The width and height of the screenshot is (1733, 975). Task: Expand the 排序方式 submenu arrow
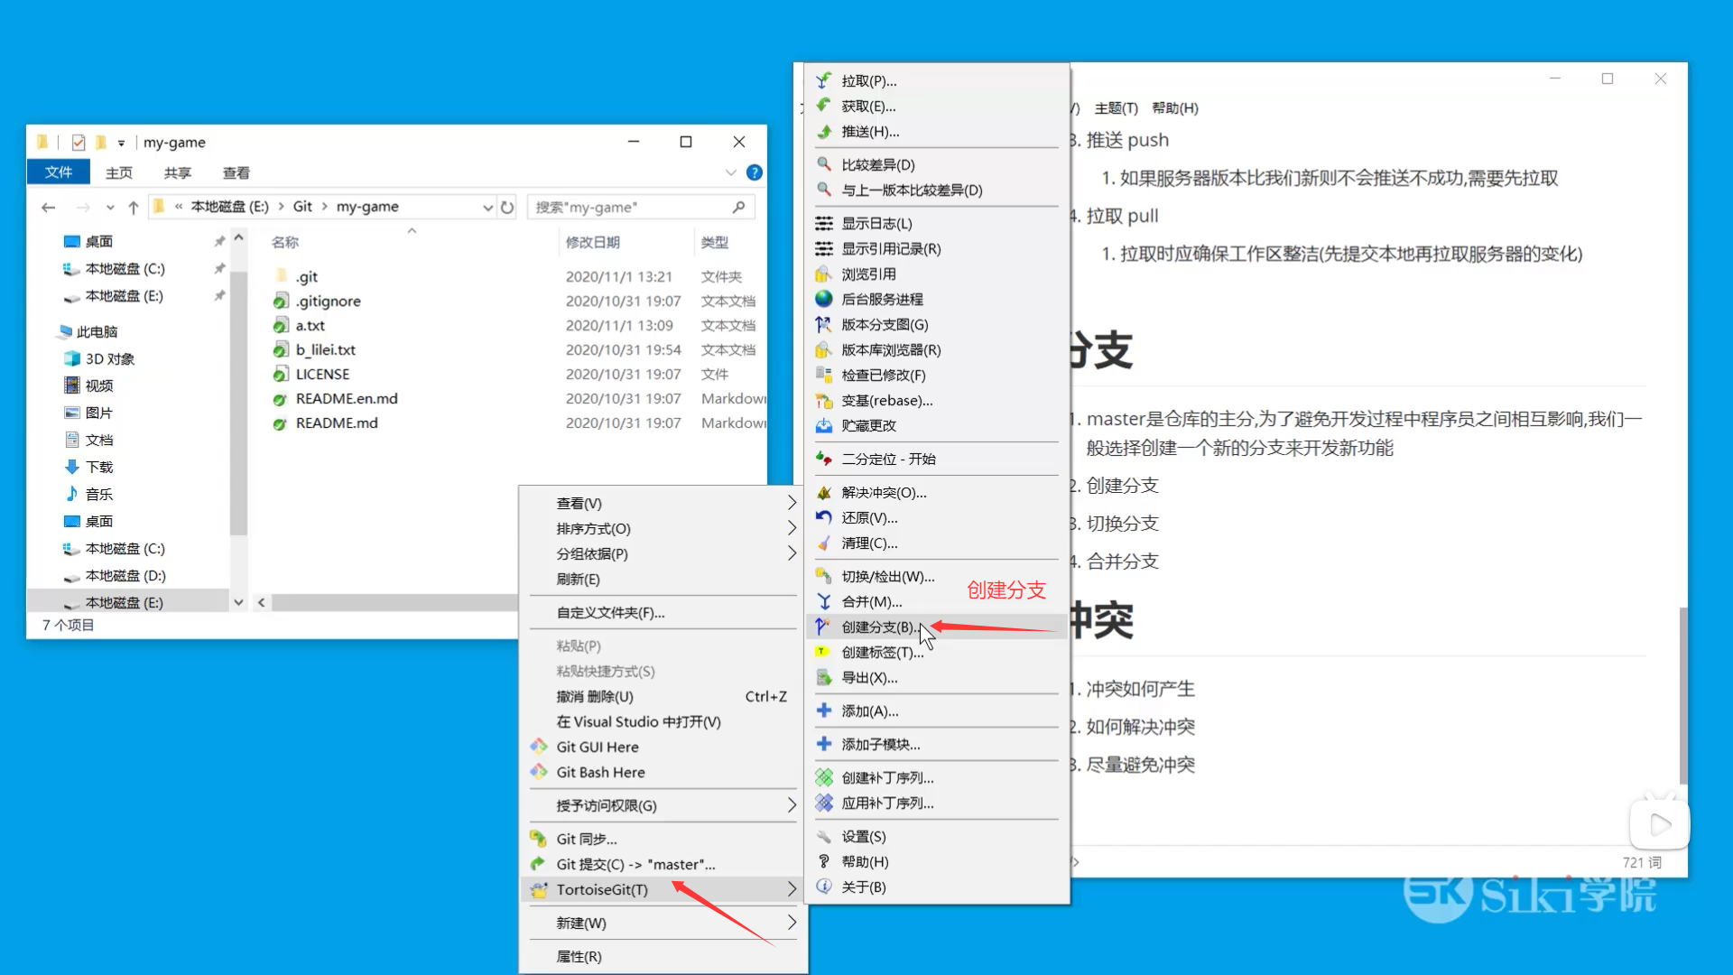[792, 529]
